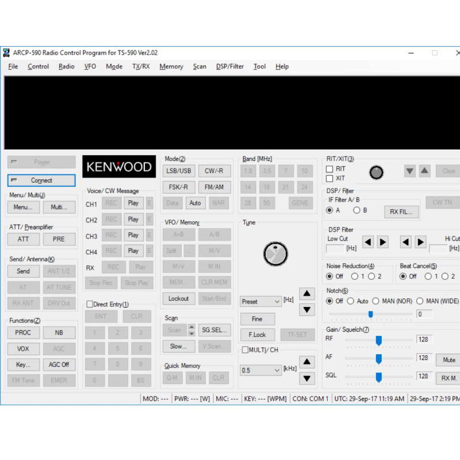Viewport: 460px width, 460px height.
Task: Open the File menu
Action: coord(13,67)
